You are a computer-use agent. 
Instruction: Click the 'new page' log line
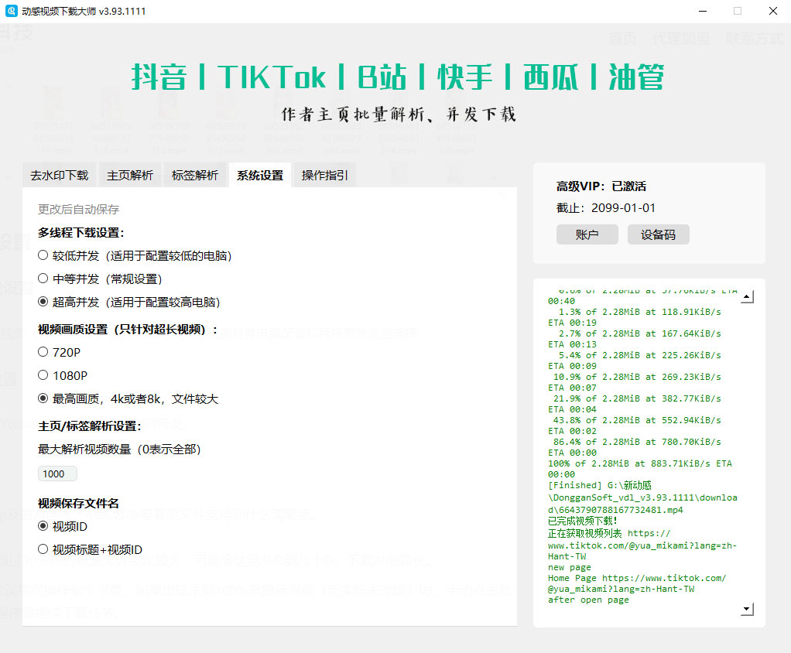tap(569, 567)
